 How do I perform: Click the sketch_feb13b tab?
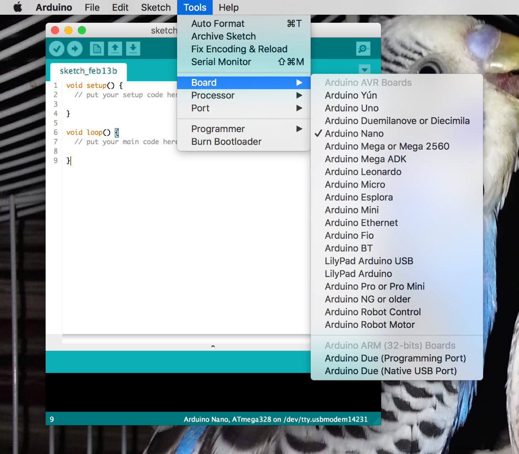(88, 71)
